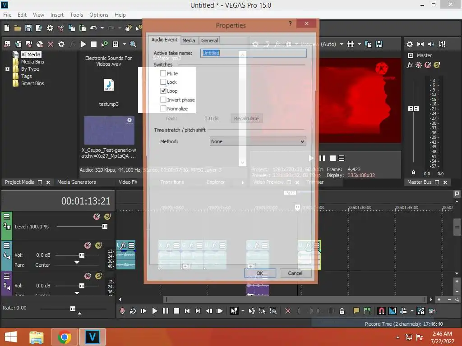Select the X_Csupo_Test-generic video thumbnail

click(x=109, y=130)
